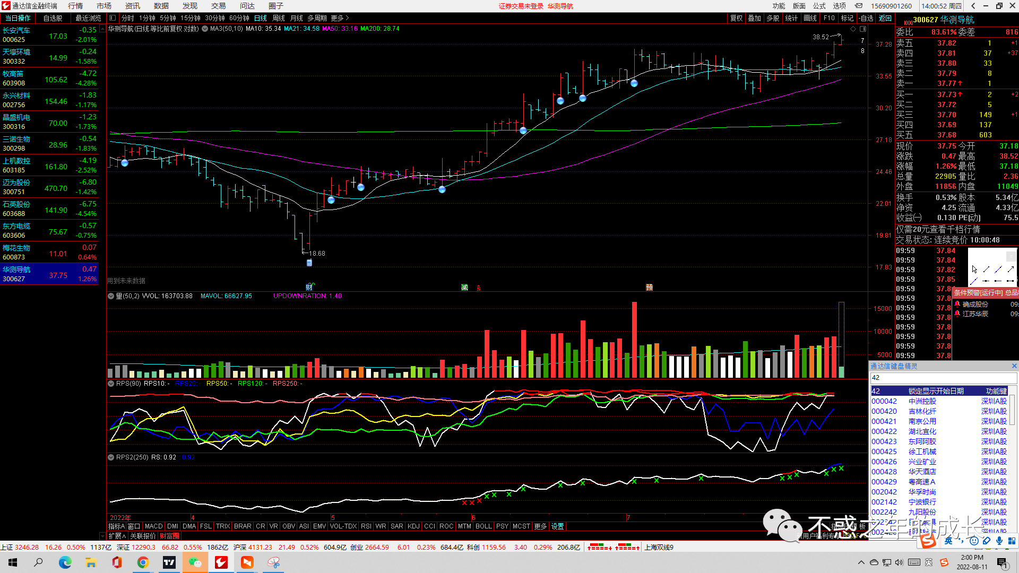Click bell icon beside 确成股份 alert
The image size is (1019, 573).
(957, 304)
